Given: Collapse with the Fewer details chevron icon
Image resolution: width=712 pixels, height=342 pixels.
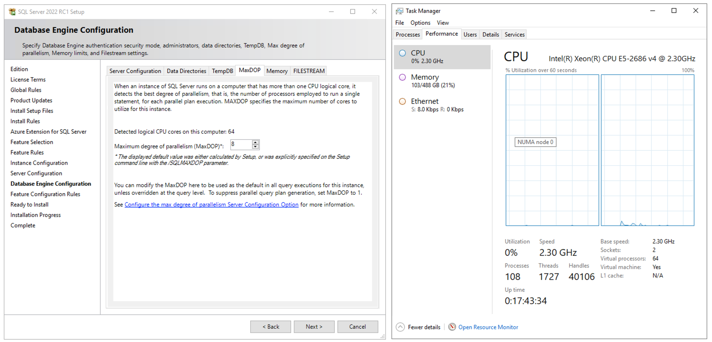Looking at the screenshot, I should [401, 327].
